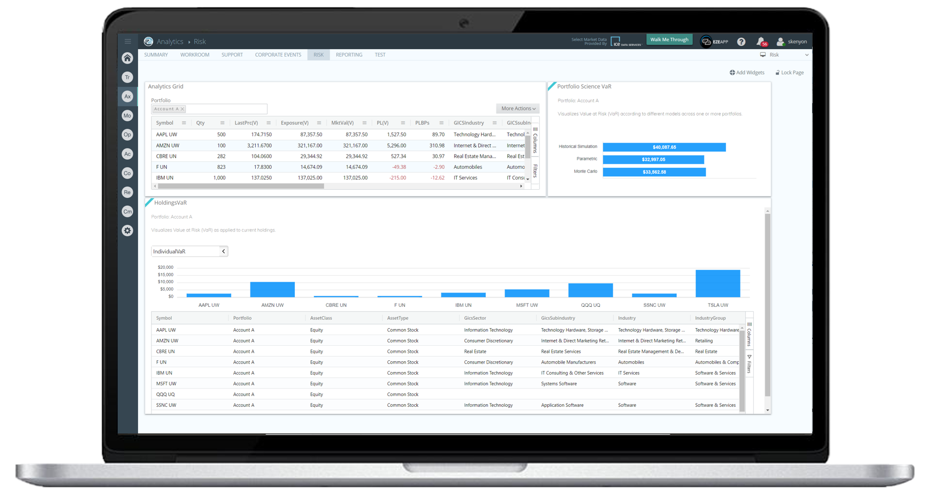Switch to the CORPORATE EVENTS tab
Viewport: 931px width, 488px height.
pos(278,55)
